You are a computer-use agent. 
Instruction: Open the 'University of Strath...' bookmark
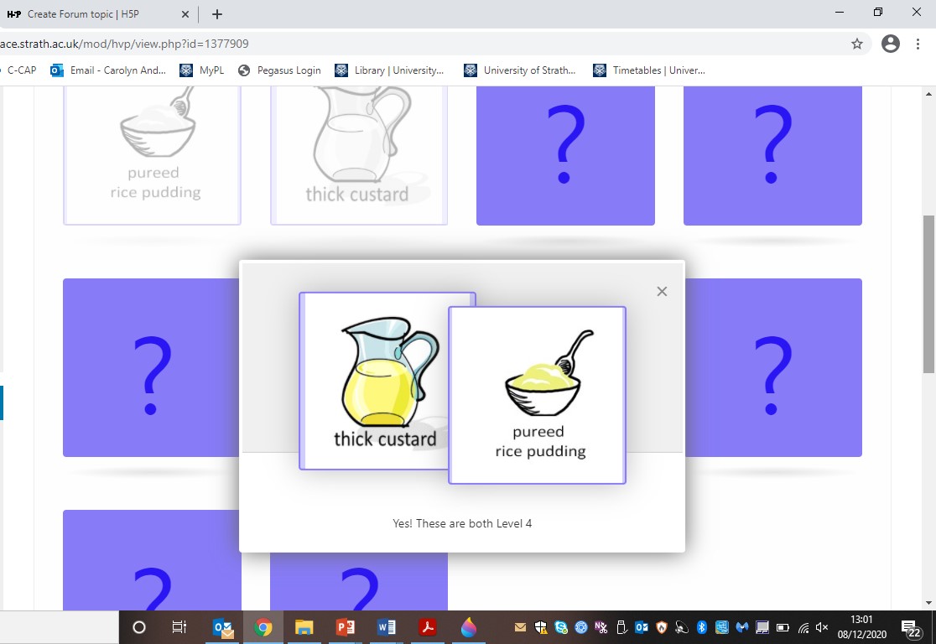(520, 70)
